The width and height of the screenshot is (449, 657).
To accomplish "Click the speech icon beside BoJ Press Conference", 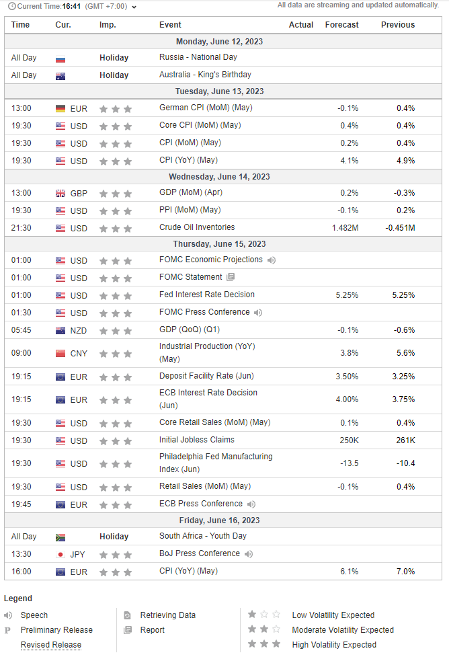I will [x=248, y=554].
